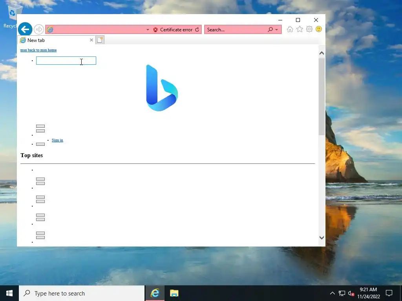This screenshot has width=402, height=301.
Task: Click the taskbar Type here to search box
Action: [x=82, y=293]
